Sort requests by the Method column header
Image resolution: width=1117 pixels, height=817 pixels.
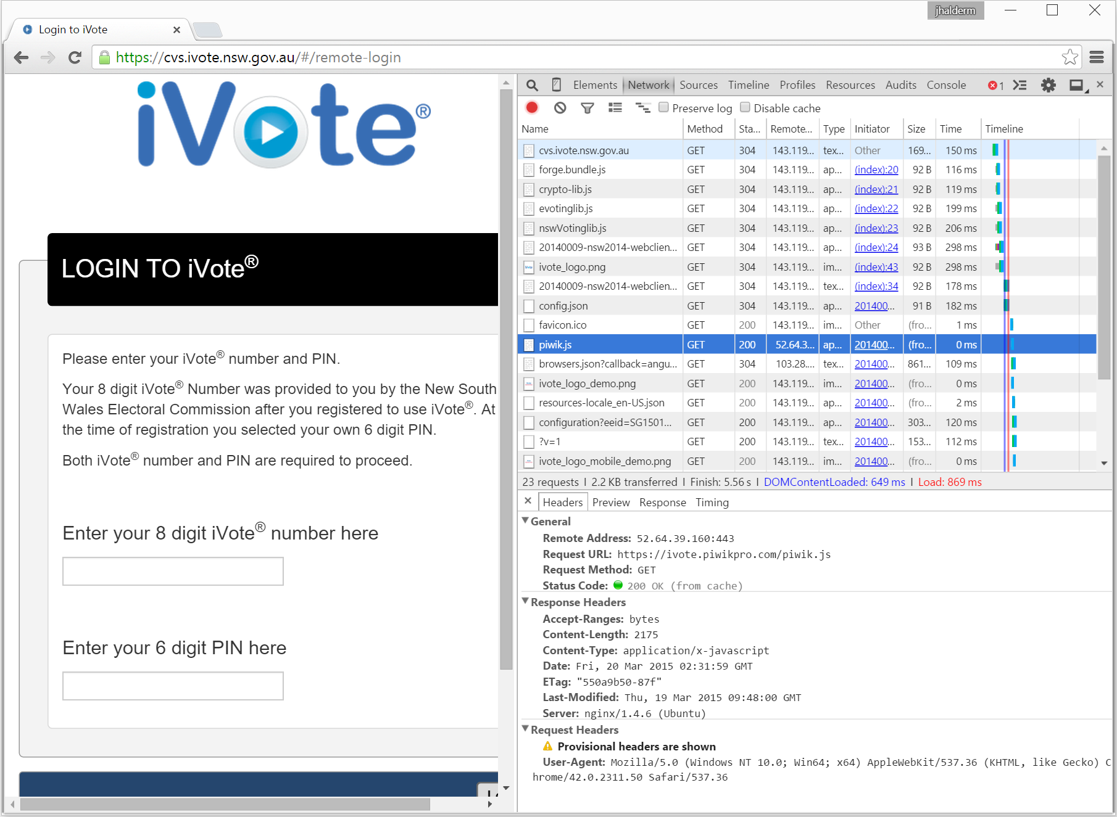(708, 129)
